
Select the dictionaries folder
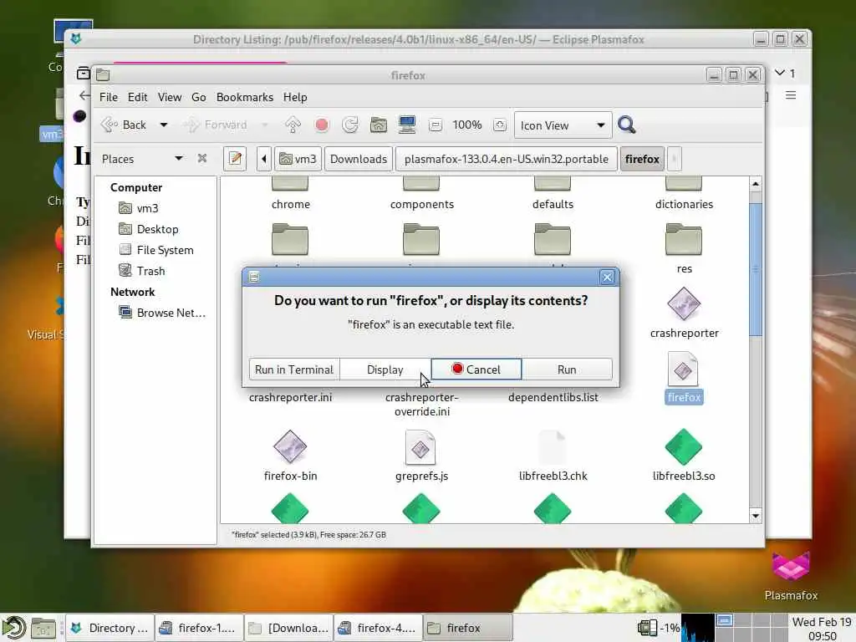[x=684, y=193]
